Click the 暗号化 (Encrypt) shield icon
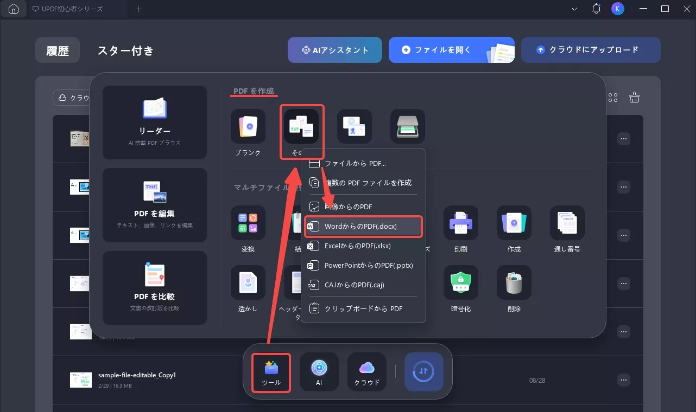Image resolution: width=696 pixels, height=412 pixels. click(460, 282)
